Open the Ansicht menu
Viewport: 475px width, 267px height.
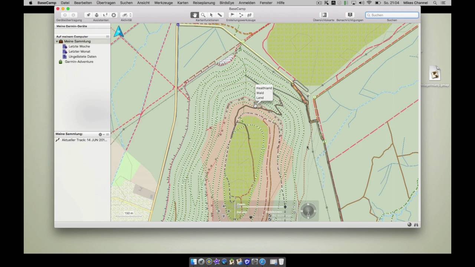[x=143, y=3]
